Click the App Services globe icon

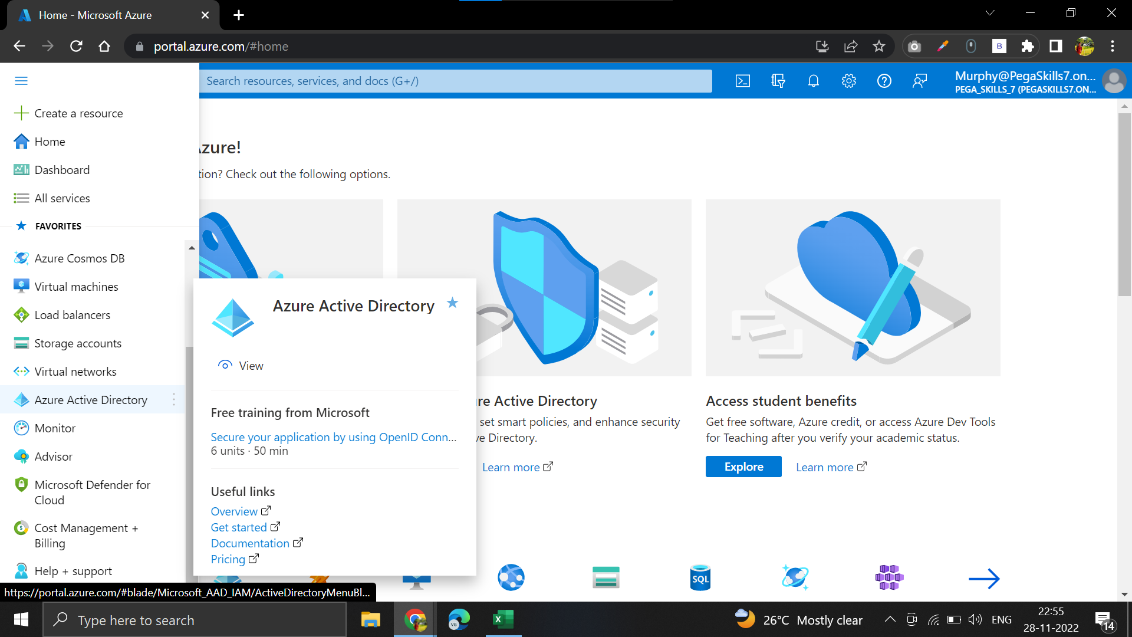point(511,578)
